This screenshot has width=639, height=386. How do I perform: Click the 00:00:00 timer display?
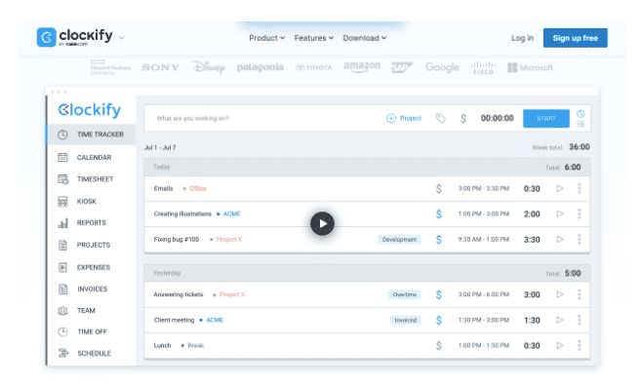(498, 119)
